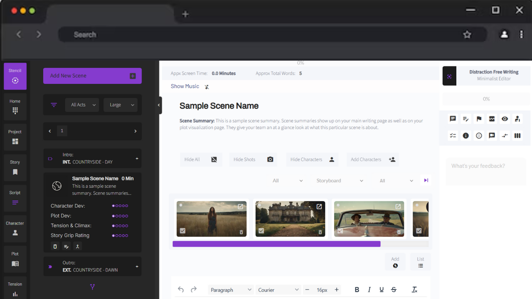Set the first Character Dev rating dot
Image resolution: width=532 pixels, height=299 pixels.
coord(113,206)
